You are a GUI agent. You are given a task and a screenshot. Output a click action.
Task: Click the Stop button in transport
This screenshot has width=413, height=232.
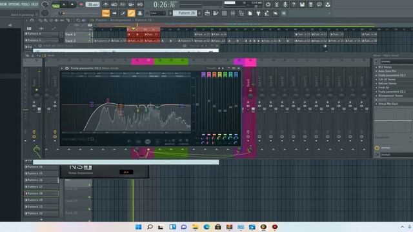pyautogui.click(x=72, y=5)
